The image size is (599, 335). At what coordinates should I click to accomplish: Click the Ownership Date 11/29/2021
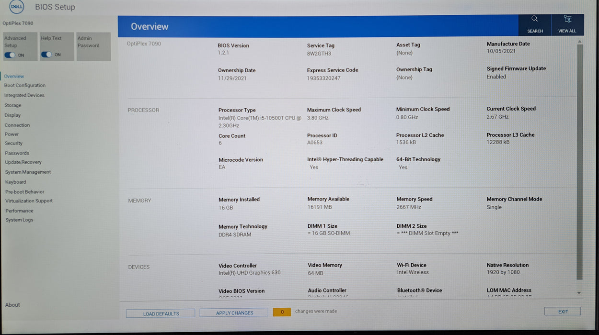pyautogui.click(x=232, y=78)
